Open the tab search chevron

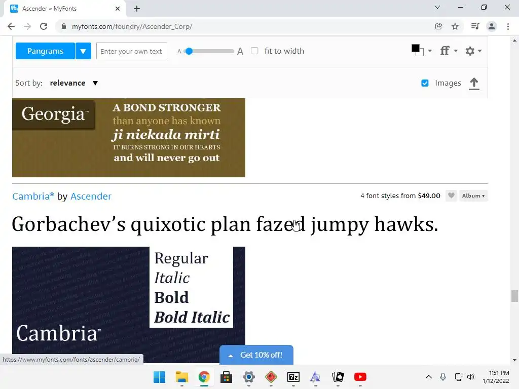click(437, 7)
